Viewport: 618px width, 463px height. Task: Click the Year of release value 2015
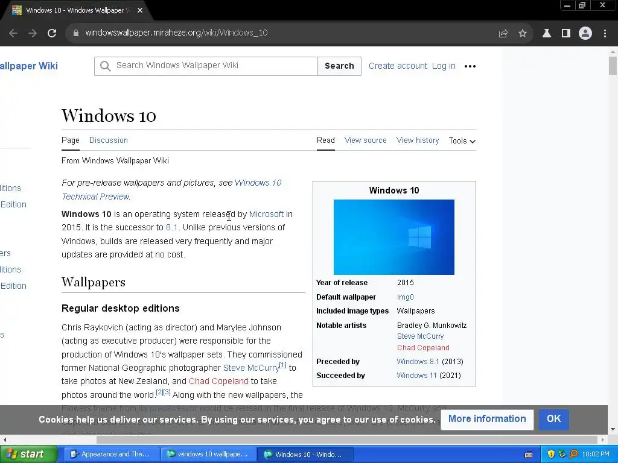(x=405, y=283)
